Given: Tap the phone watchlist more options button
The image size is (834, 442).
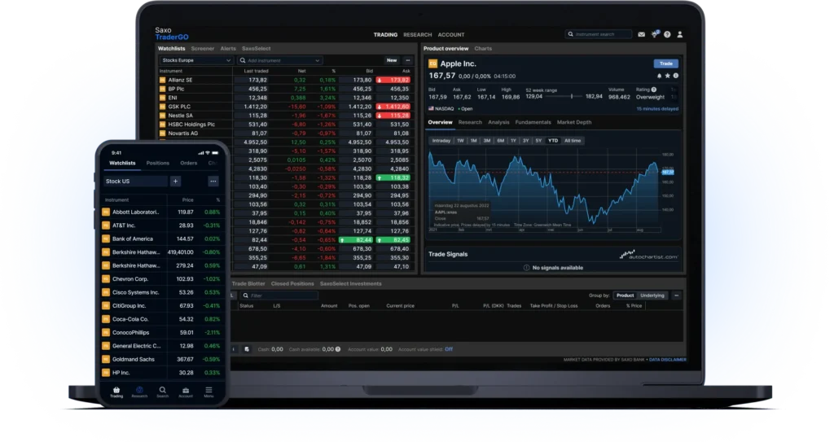Looking at the screenshot, I should pyautogui.click(x=213, y=182).
